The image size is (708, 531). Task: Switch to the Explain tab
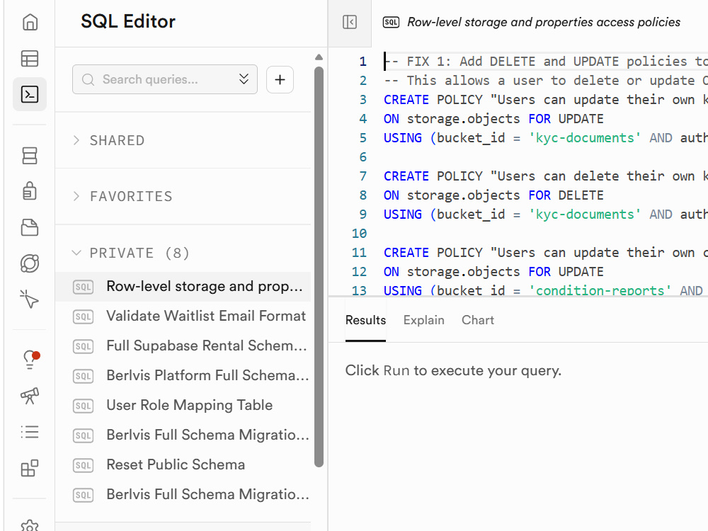click(423, 320)
